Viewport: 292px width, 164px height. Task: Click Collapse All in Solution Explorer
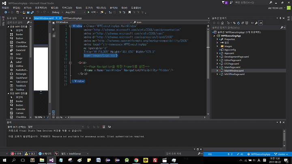click(243, 23)
